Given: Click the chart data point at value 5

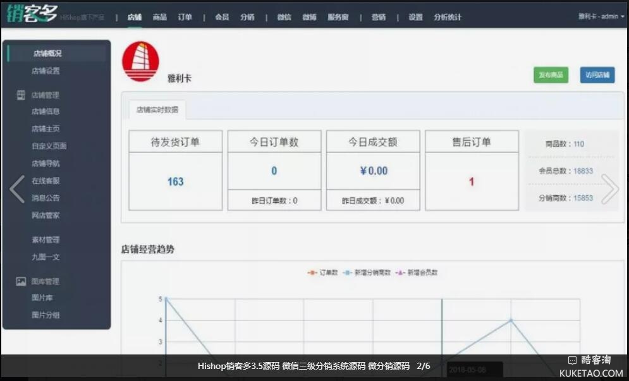Looking at the screenshot, I should tap(166, 299).
